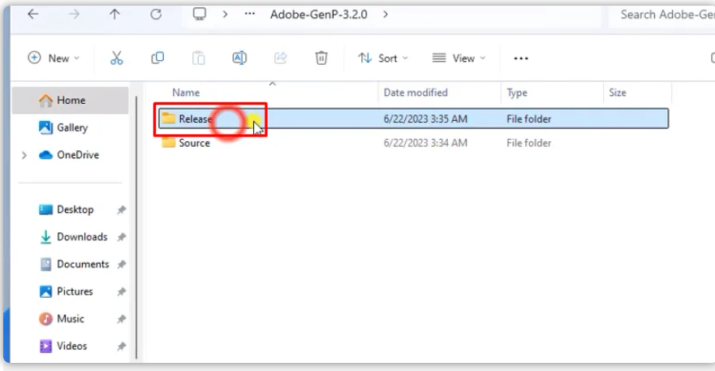Open the New dropdown menu
Screen dimensions: 715x371
pos(54,58)
